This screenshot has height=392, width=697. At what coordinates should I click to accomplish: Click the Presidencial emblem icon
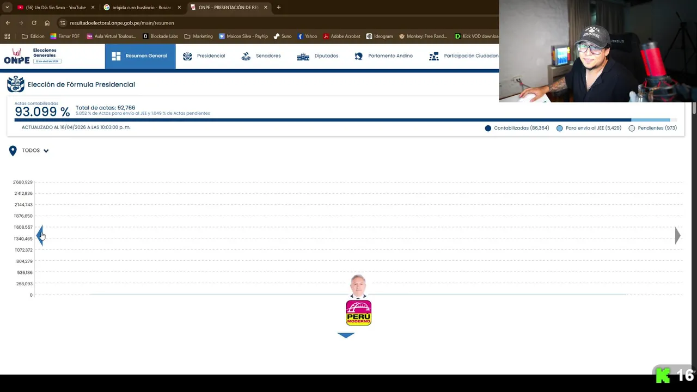(x=187, y=56)
